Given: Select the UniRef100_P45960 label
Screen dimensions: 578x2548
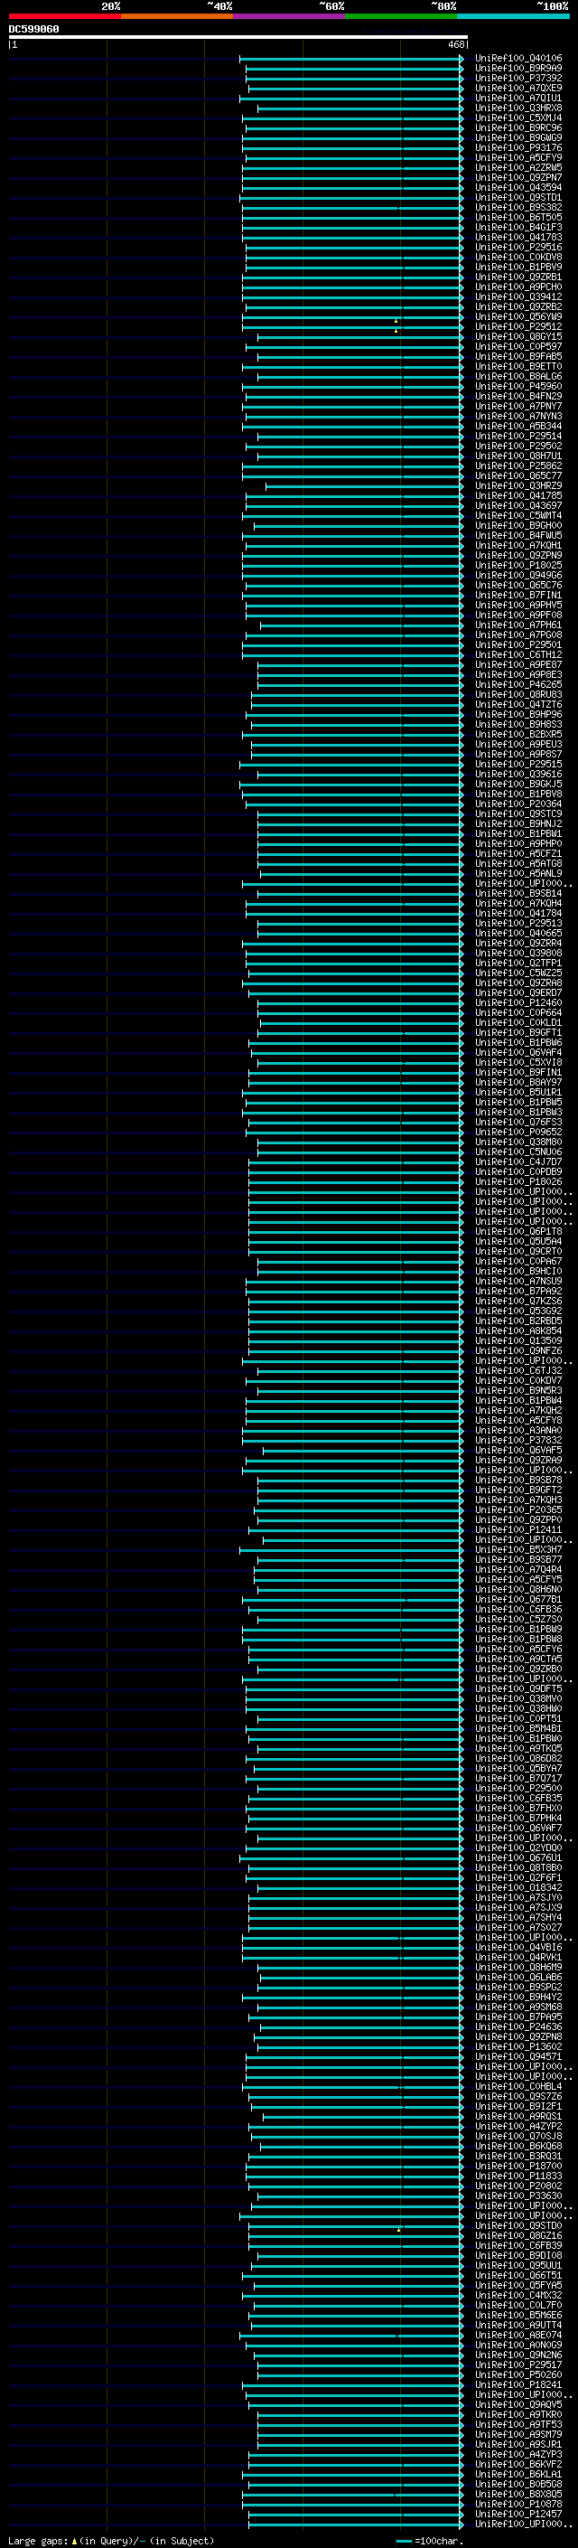Looking at the screenshot, I should (518, 387).
